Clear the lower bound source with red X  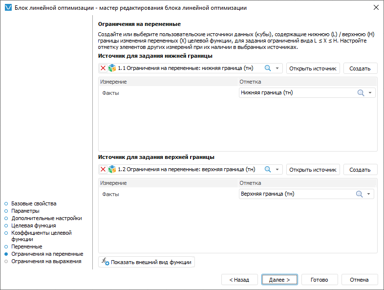pyautogui.click(x=103, y=68)
